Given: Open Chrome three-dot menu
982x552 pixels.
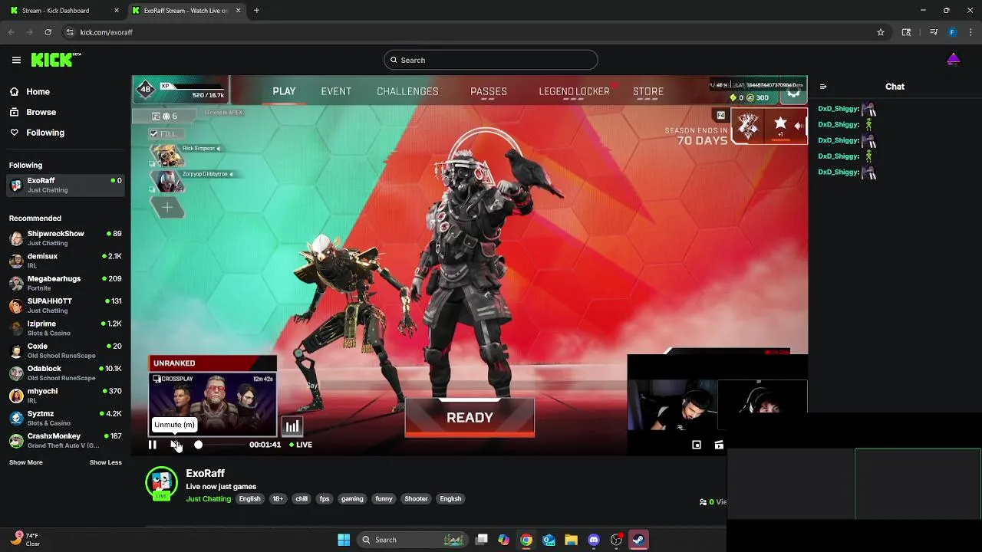Looking at the screenshot, I should click(x=971, y=32).
